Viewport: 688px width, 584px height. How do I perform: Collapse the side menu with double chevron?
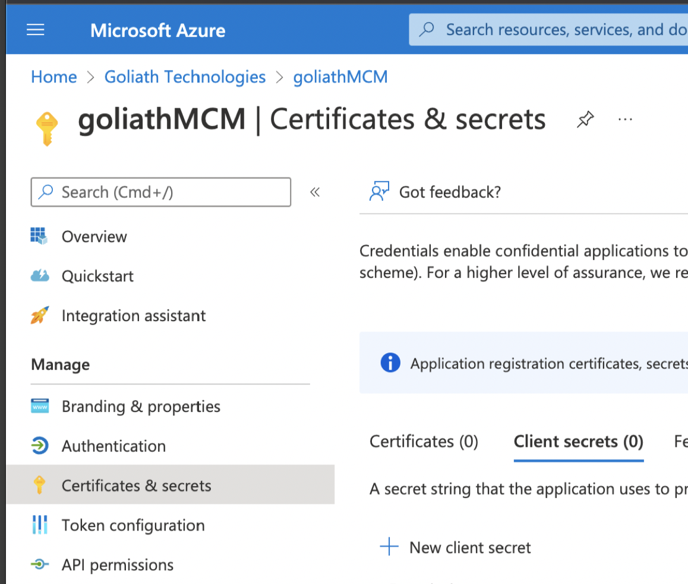tap(315, 192)
